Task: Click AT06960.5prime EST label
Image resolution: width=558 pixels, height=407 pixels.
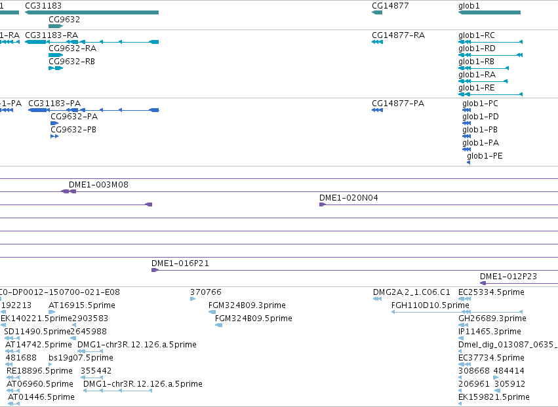Action: coord(40,384)
